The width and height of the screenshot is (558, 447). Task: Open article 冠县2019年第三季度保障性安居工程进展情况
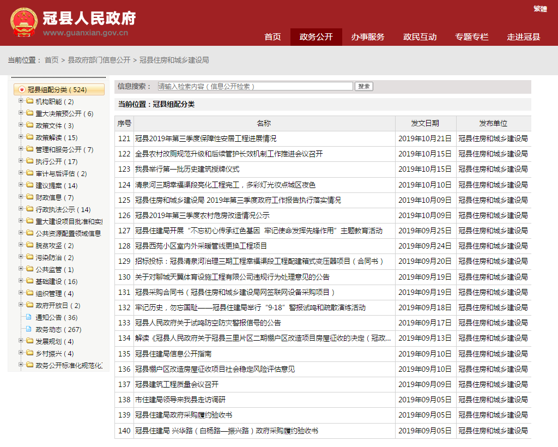[x=205, y=138]
